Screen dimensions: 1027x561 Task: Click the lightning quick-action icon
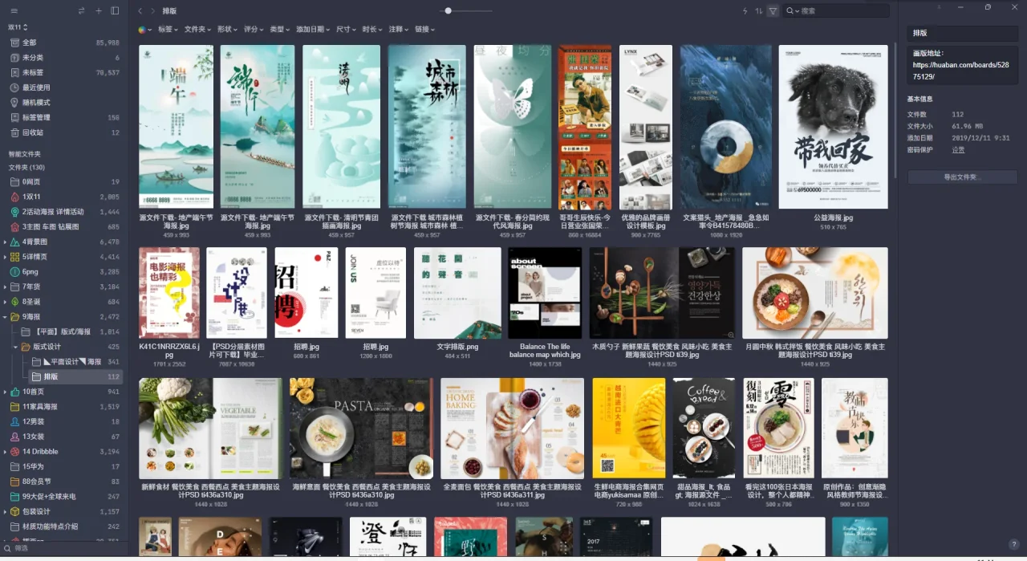point(745,11)
